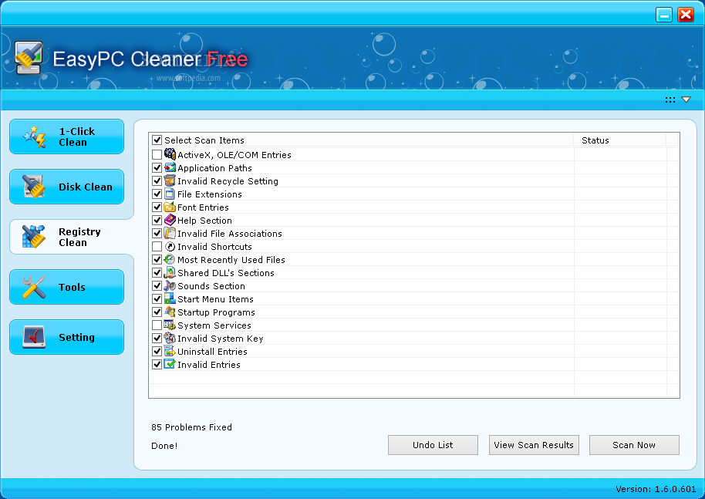
Task: Click the dotted grip icon in toolbar
Action: coord(670,99)
